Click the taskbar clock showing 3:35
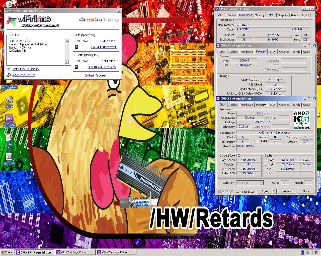 pos(315,252)
